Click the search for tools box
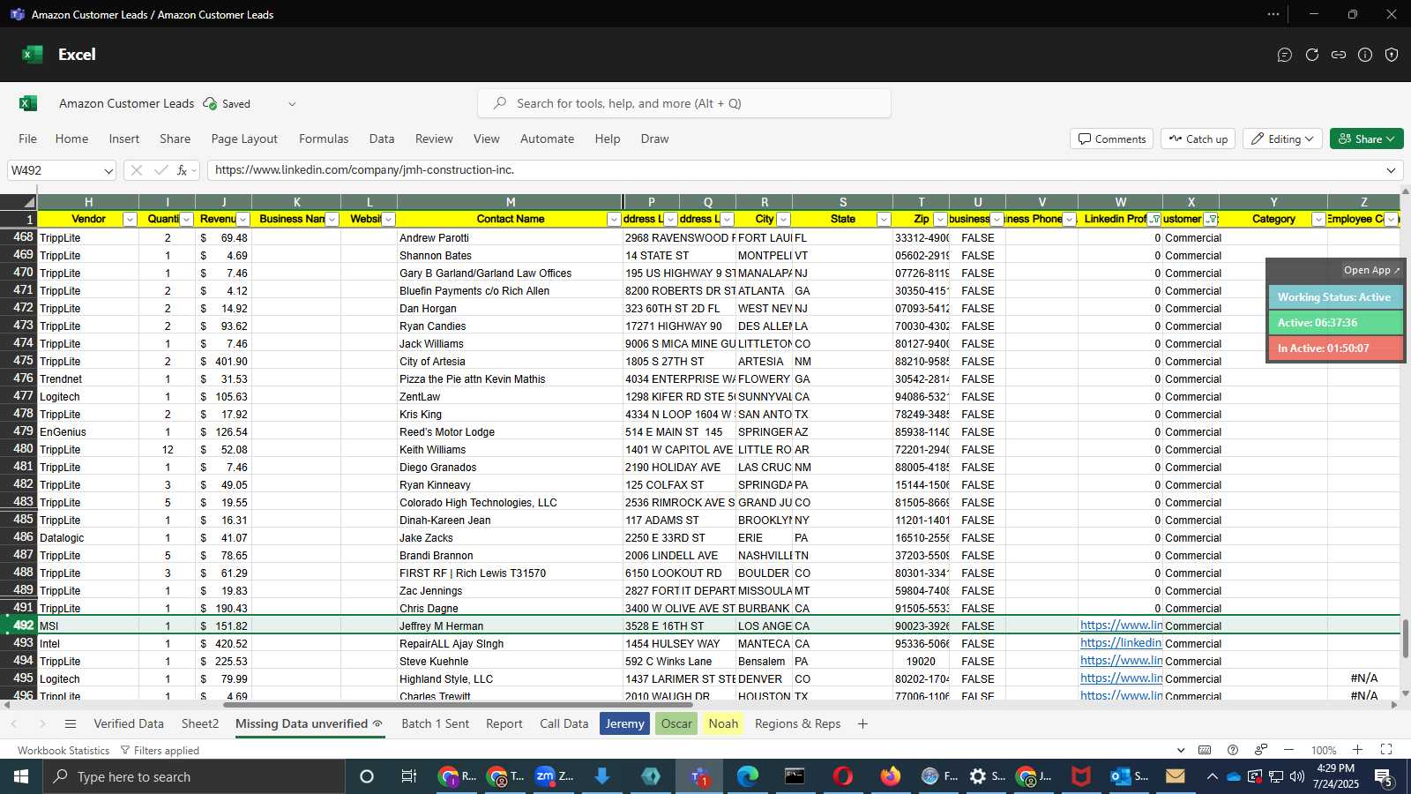Viewport: 1411px width, 794px height. 684,103
